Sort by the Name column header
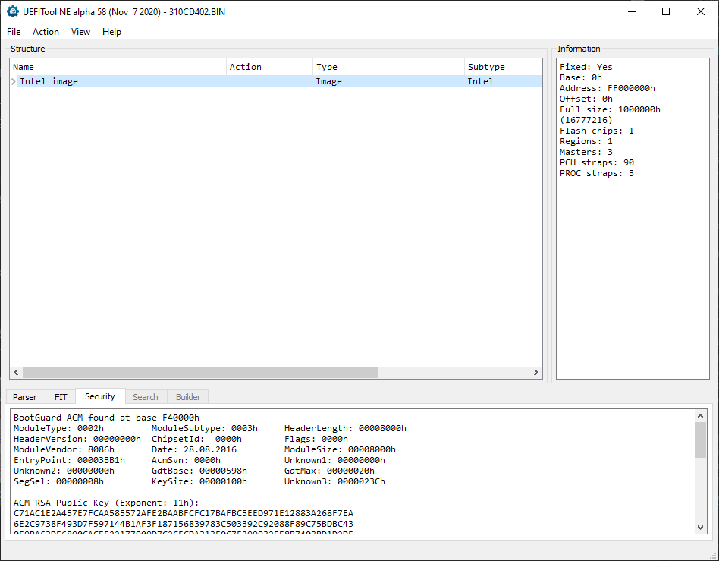The height and width of the screenshot is (561, 719). [x=118, y=67]
